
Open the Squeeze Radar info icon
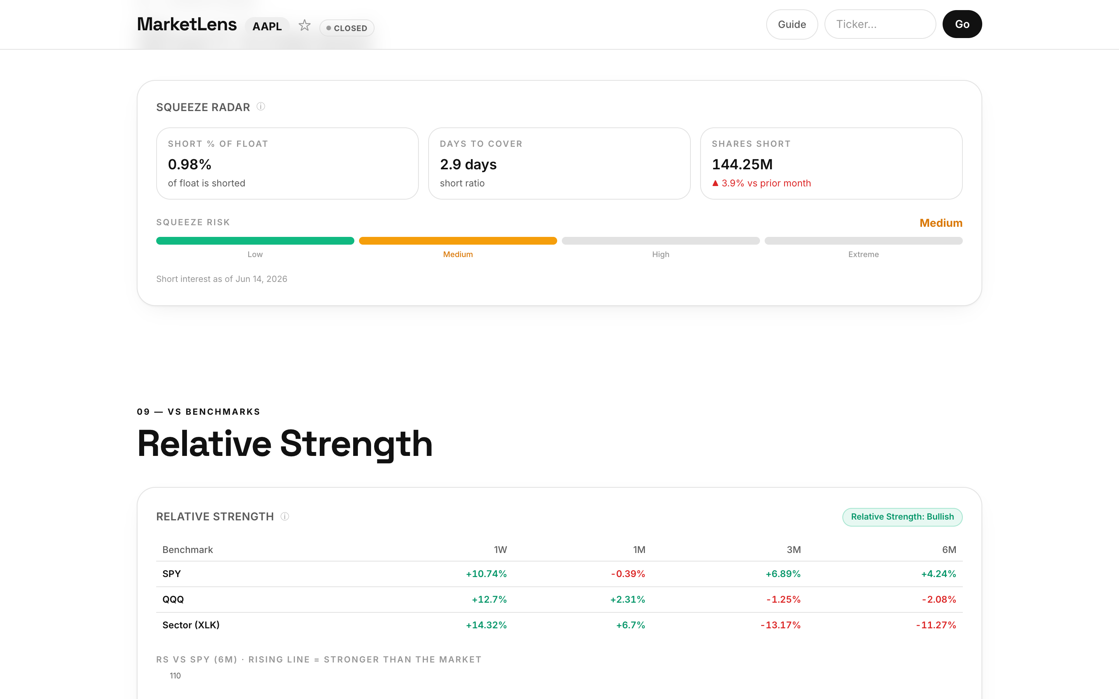pos(261,107)
